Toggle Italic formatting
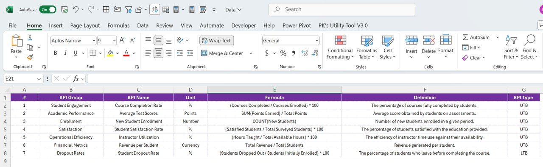Image resolution: width=543 pixels, height=167 pixels. coord(66,53)
